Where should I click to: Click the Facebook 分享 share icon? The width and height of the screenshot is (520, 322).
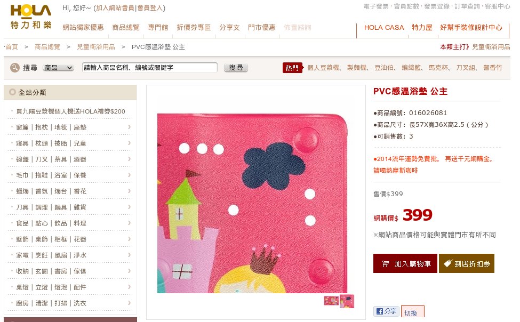pos(386,311)
